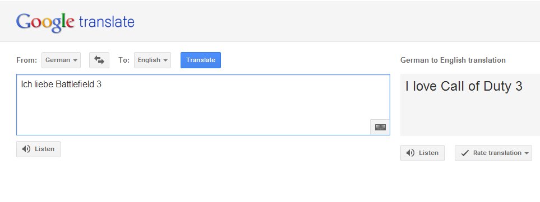Viewport: 540px width, 202px height.
Task: Click the blue Translate button
Action: pos(200,60)
